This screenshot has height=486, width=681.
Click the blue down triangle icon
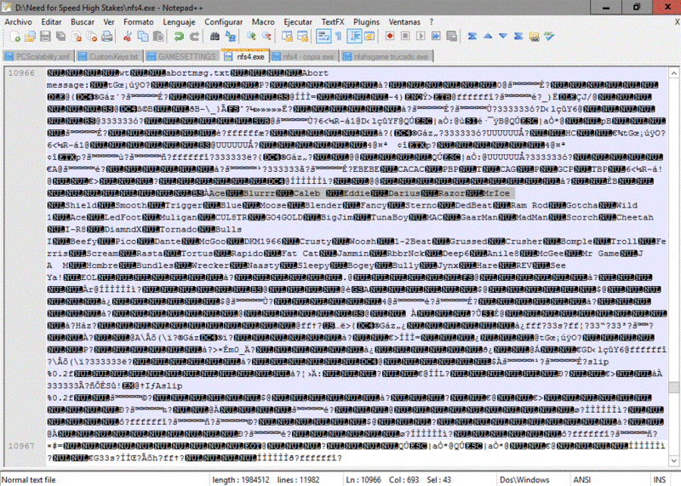point(503,37)
